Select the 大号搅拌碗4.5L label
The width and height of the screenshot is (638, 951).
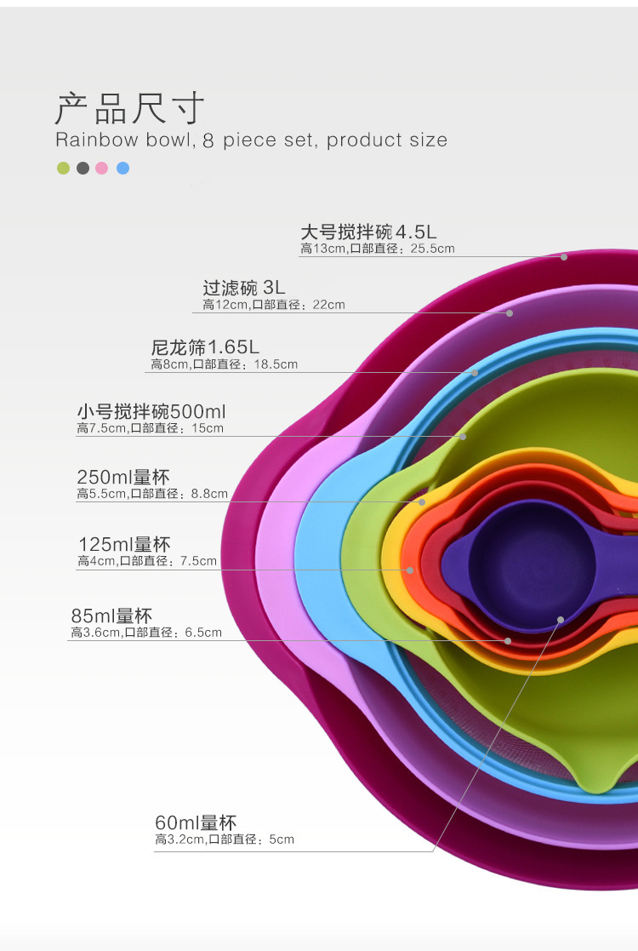coord(368,232)
